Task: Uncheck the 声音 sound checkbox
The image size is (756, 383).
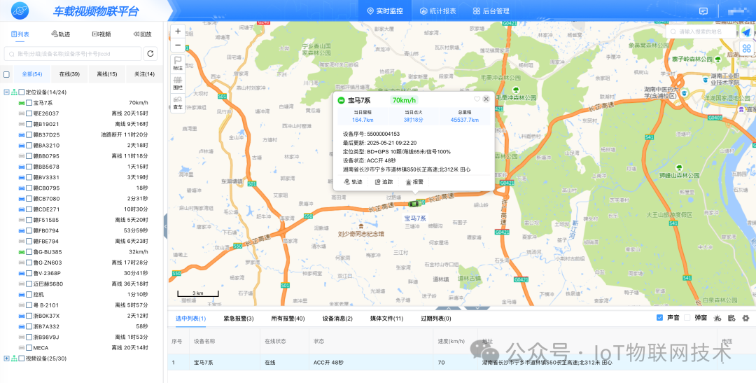Action: (x=659, y=318)
